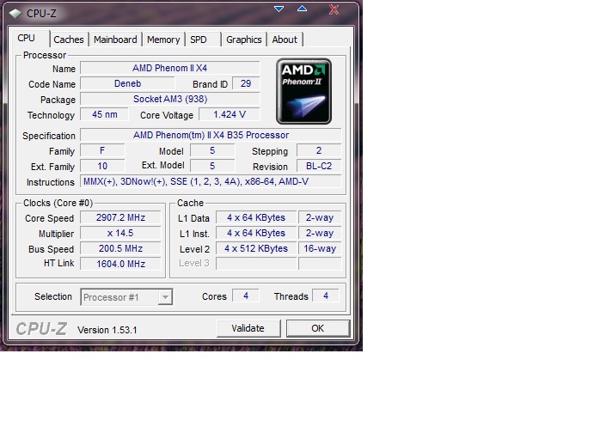
Task: Click the Threads count value 4
Action: point(326,296)
